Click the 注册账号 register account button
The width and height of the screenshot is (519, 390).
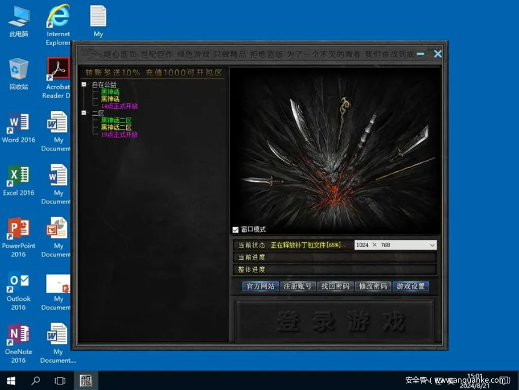pos(297,286)
